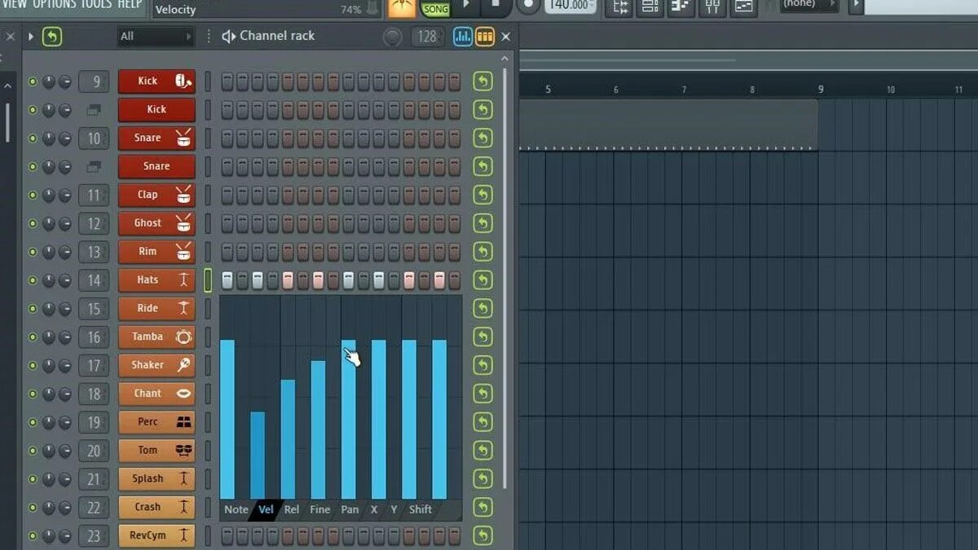Click the green arrow button on the Tamba row
The width and height of the screenshot is (978, 550).
(x=482, y=337)
